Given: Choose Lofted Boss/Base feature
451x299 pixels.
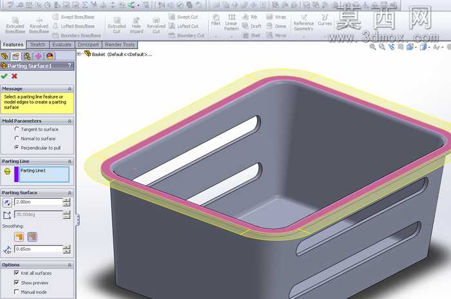Looking at the screenshot, I should click(x=73, y=26).
